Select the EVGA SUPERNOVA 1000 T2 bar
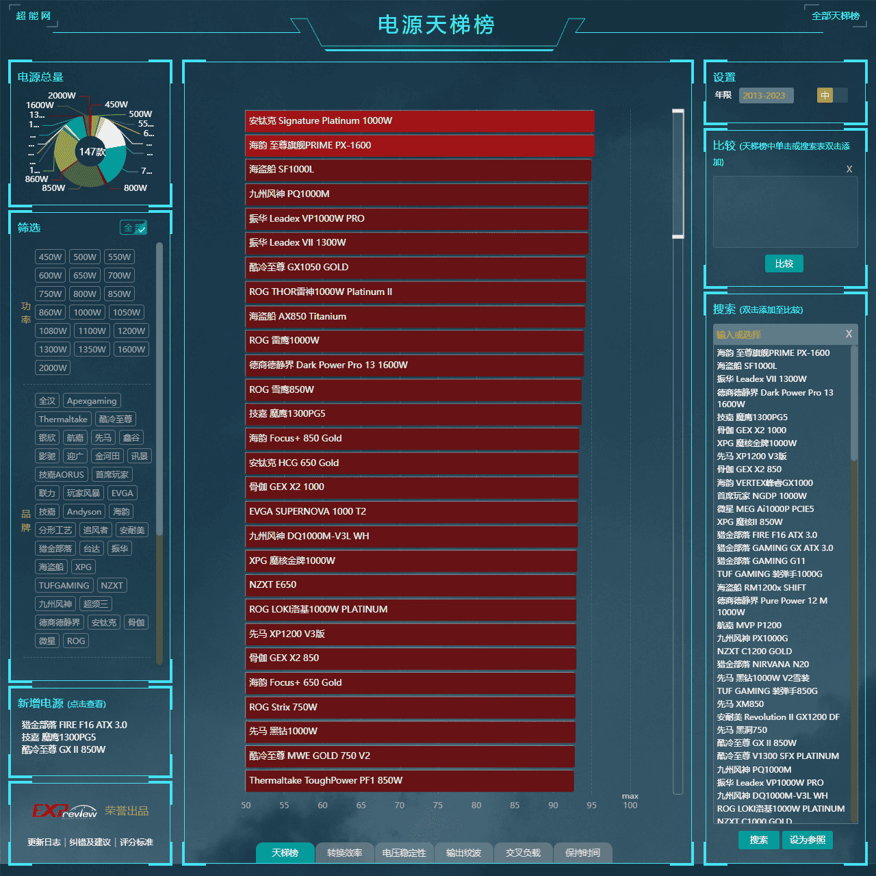This screenshot has height=876, width=876. point(411,512)
